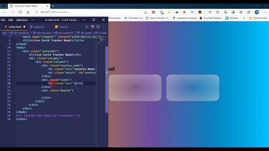The image size is (269, 151).
Task: Switch to the index.html editor tab
Action: [15, 27]
